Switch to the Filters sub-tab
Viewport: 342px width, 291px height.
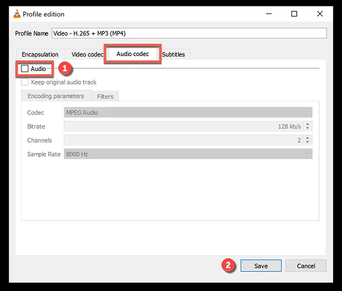105,96
